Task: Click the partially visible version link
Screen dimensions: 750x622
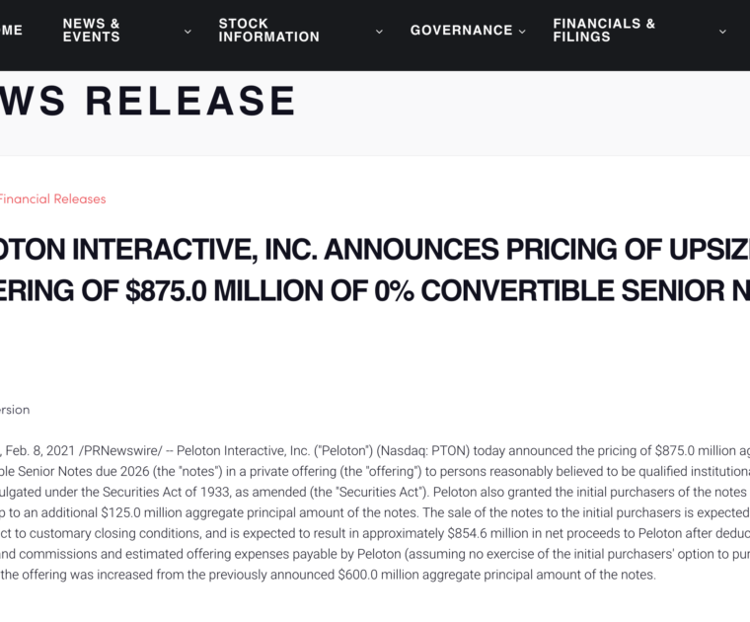Action: [15, 410]
